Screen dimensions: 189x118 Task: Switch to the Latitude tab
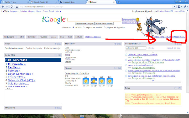[78, 37]
